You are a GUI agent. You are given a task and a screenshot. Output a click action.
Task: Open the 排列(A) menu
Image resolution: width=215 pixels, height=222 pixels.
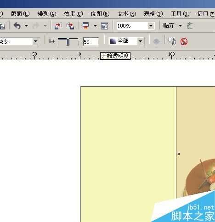click(x=47, y=14)
